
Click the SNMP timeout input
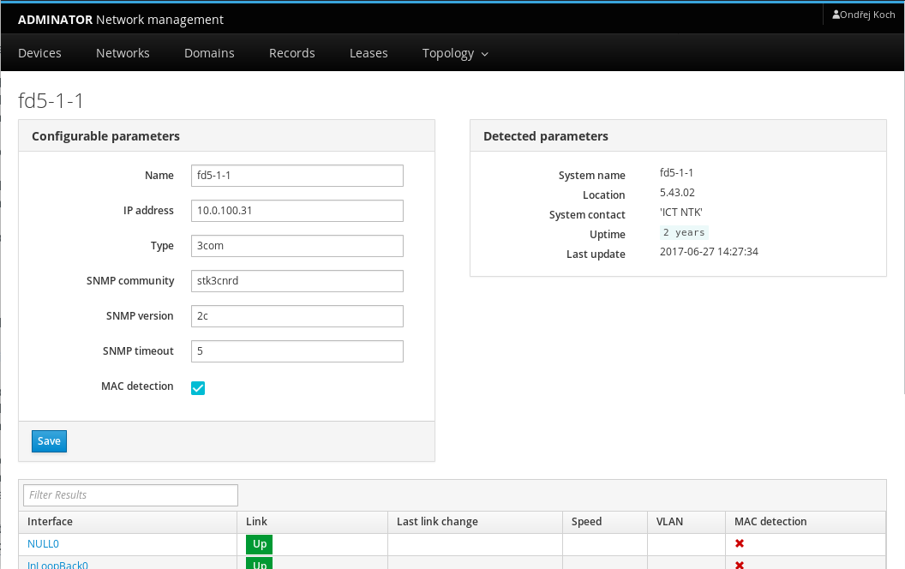[297, 351]
